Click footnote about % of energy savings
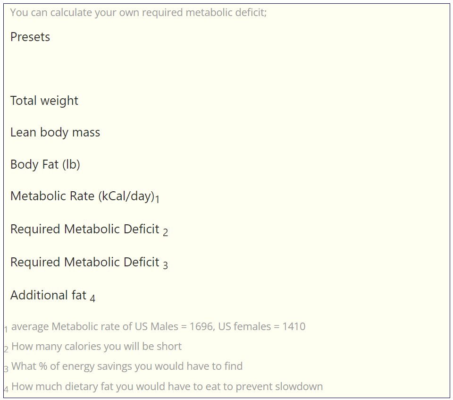Screen dimensions: 453x400 point(127,366)
